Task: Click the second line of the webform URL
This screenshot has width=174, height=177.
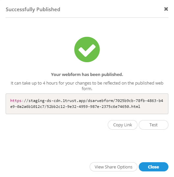Action: click(75, 107)
